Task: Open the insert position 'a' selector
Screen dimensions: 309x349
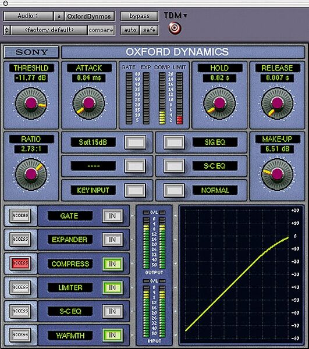Action: [59, 16]
